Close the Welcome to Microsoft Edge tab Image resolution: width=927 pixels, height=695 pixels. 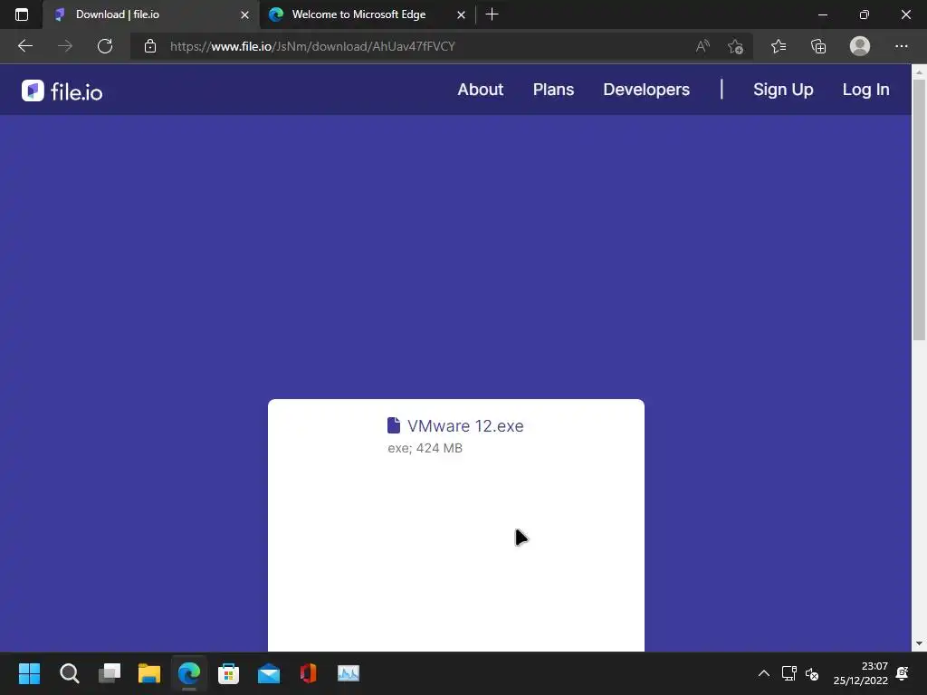(x=461, y=14)
